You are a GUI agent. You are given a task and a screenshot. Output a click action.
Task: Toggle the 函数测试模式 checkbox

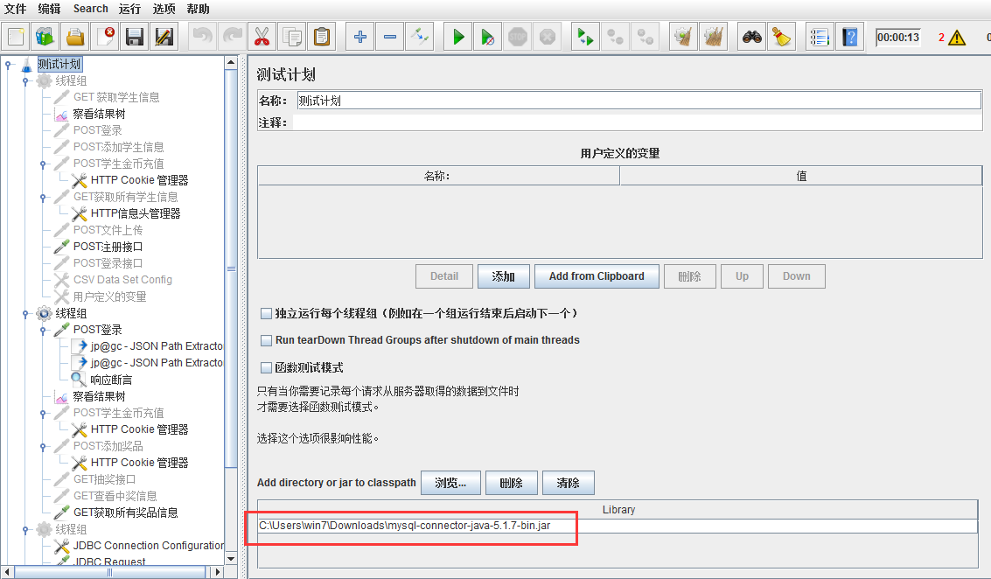pos(267,367)
